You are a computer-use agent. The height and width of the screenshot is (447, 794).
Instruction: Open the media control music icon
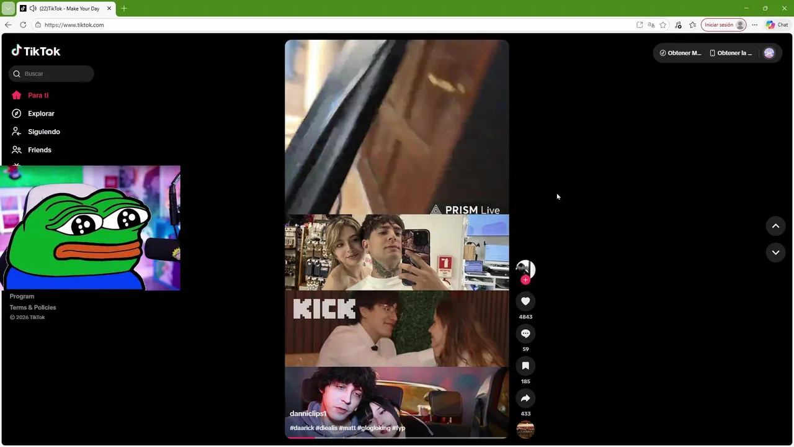[678, 25]
